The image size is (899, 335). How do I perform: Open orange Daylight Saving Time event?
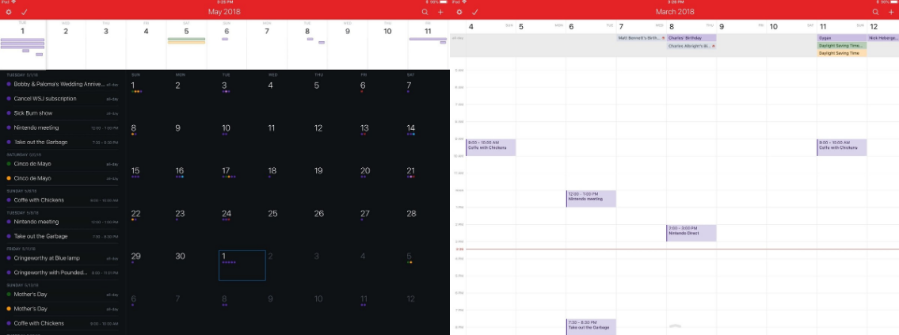click(x=842, y=53)
